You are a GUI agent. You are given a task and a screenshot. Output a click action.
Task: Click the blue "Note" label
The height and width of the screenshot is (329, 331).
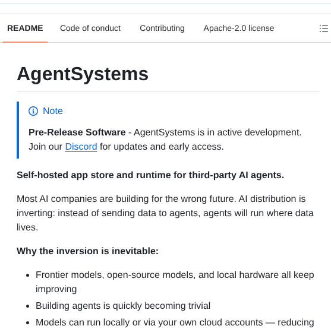53,111
